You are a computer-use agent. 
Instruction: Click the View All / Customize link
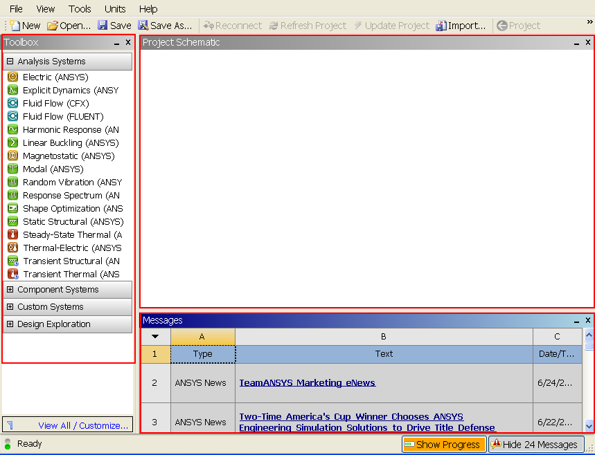click(83, 425)
